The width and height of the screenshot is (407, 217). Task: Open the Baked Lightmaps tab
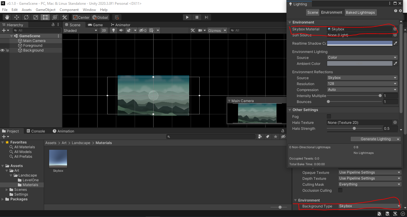click(x=360, y=13)
